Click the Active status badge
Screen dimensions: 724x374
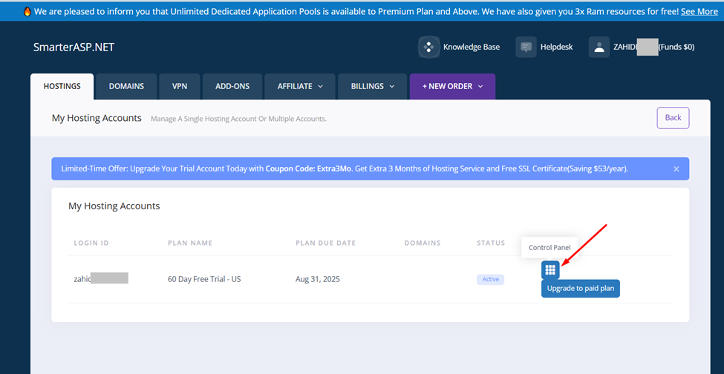tap(491, 279)
